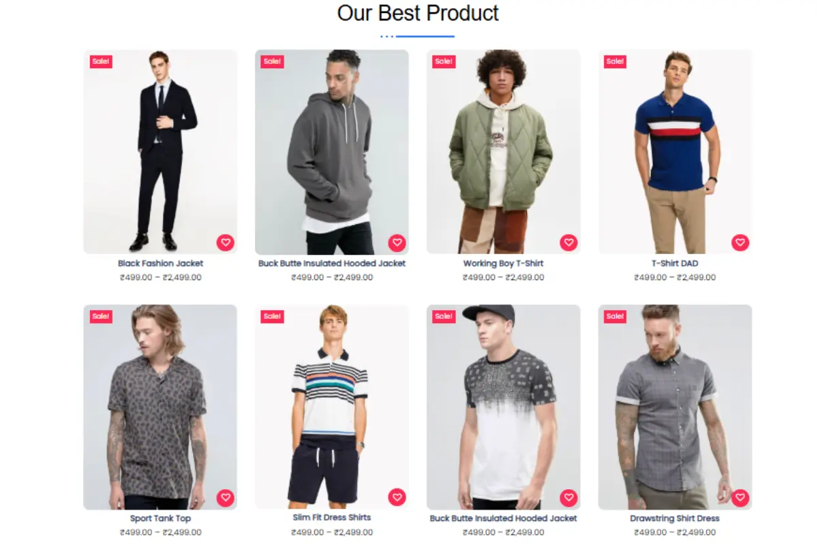
Task: Open Working Boy T-Shirt title link
Action: click(503, 263)
